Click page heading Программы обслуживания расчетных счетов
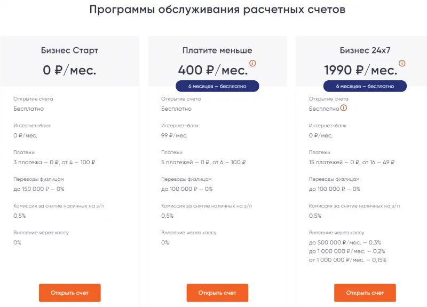Viewport: 427px width, 307px height. coord(217,10)
